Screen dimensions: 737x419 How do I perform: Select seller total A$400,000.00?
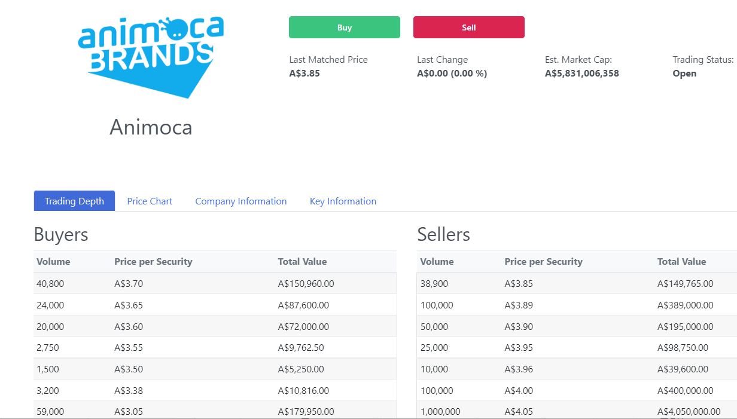click(x=686, y=391)
